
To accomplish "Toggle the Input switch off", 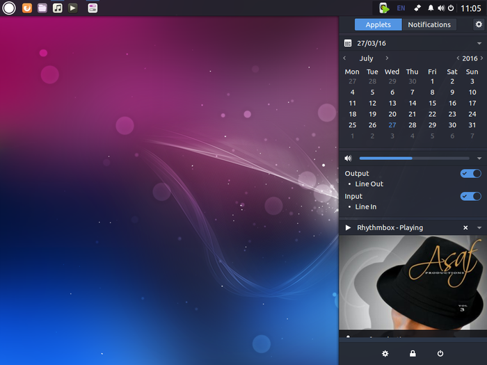I will [x=471, y=196].
